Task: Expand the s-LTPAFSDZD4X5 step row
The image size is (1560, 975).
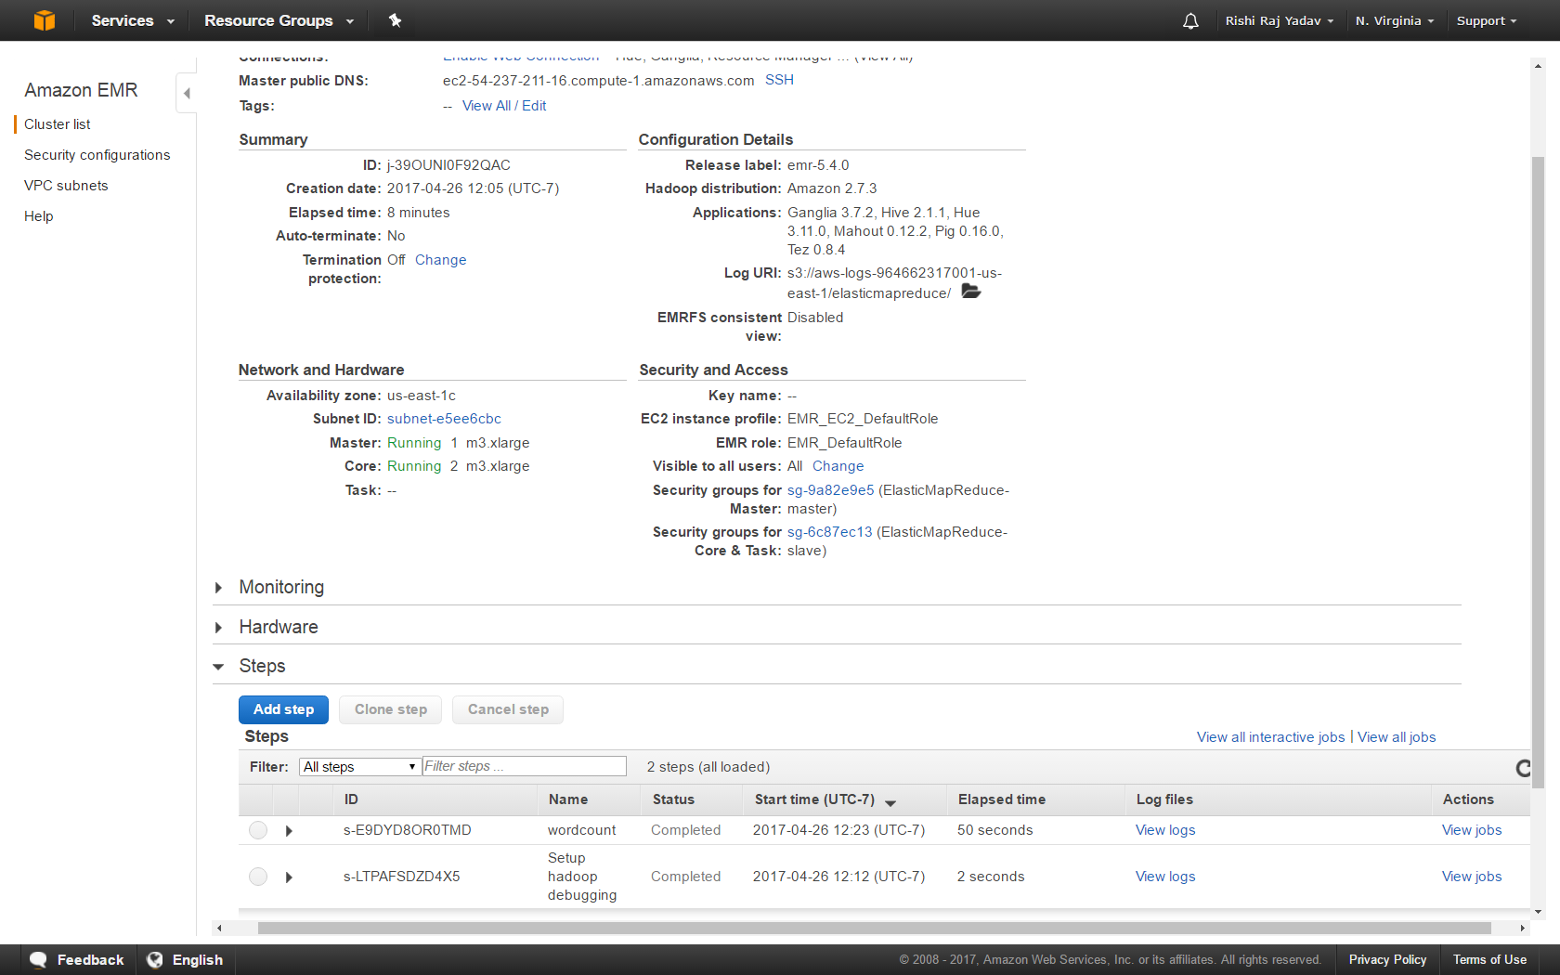Action: (289, 877)
